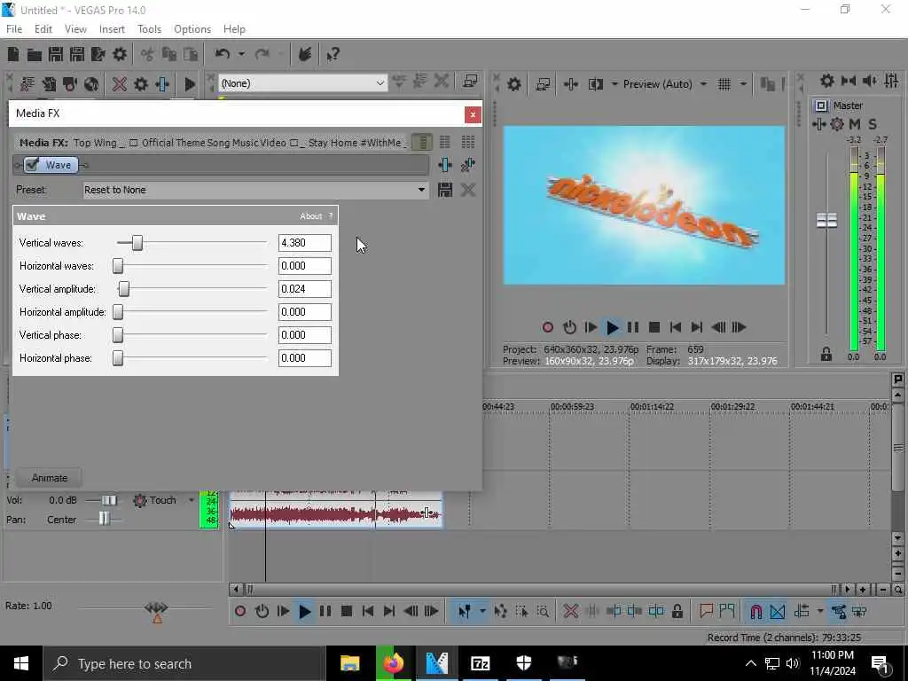The width and height of the screenshot is (908, 681).
Task: Open the View menu
Action: (x=75, y=29)
